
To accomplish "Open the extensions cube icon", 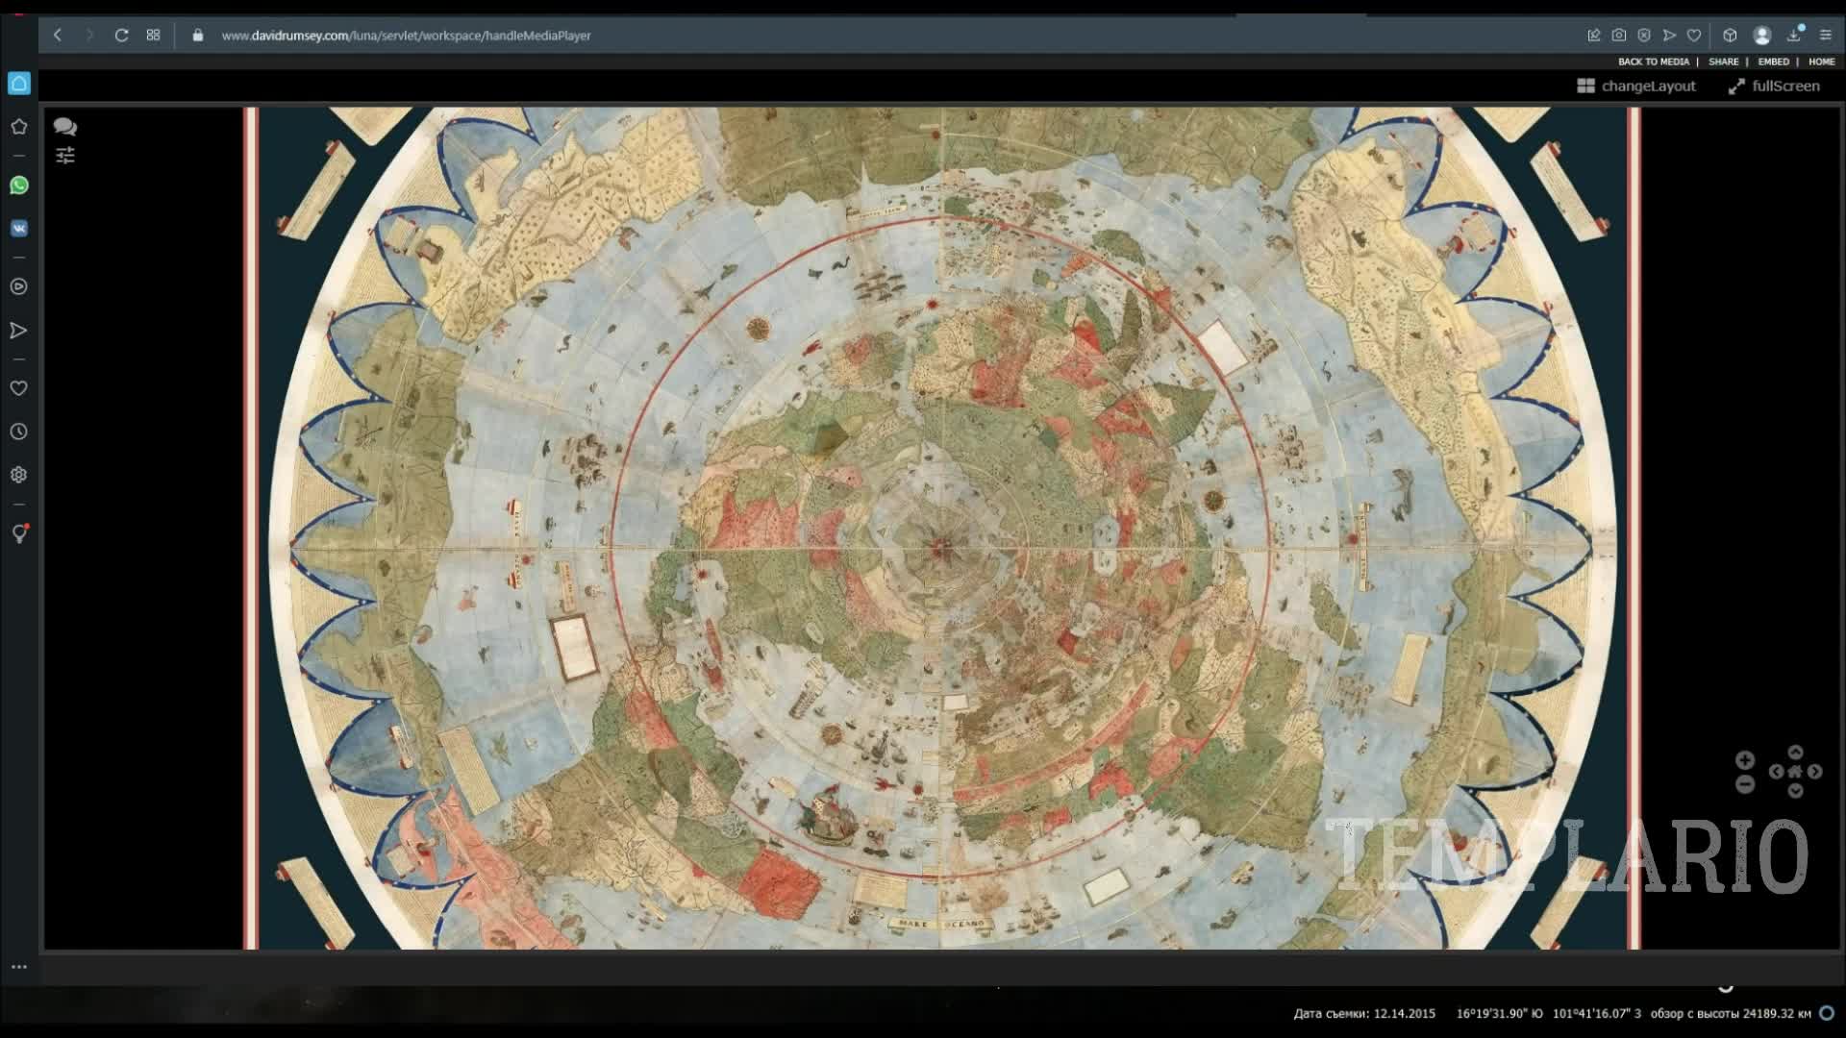I will 1730,36.
